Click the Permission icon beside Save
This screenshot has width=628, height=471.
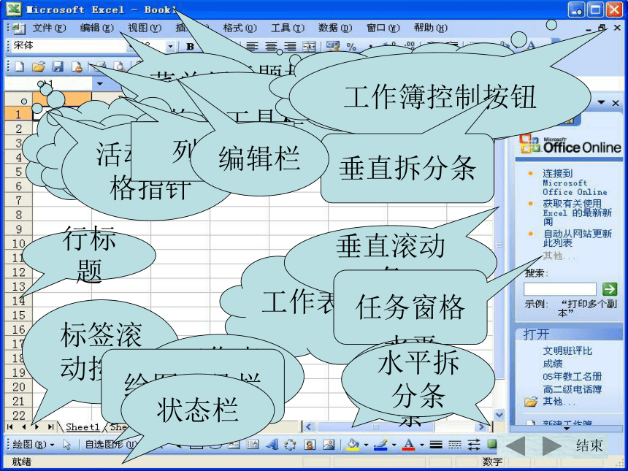tap(77, 66)
